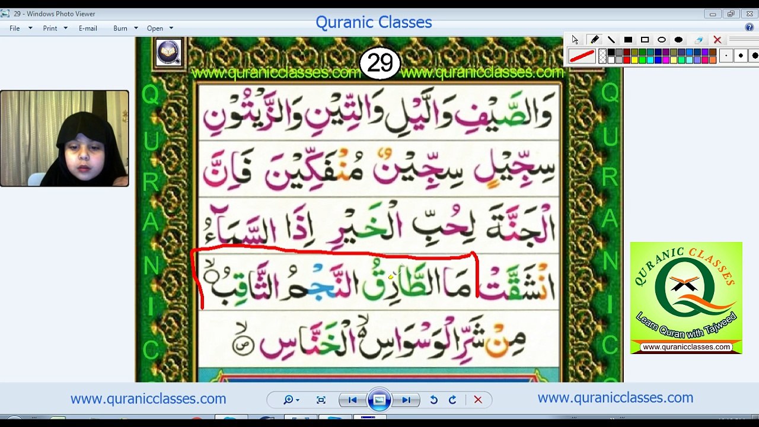Open the Print menu

(x=50, y=28)
